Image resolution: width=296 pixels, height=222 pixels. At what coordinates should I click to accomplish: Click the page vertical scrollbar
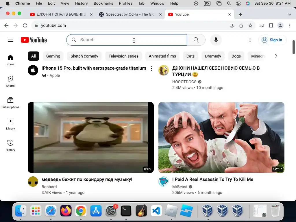point(294,47)
